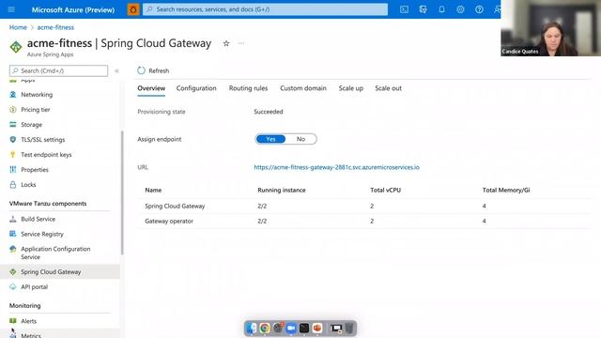601x338 pixels.
Task: Switch to the Scale out tab
Action: click(x=388, y=88)
